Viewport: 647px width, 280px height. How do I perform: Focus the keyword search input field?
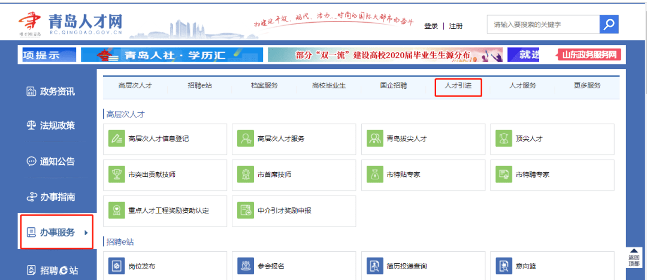[543, 25]
